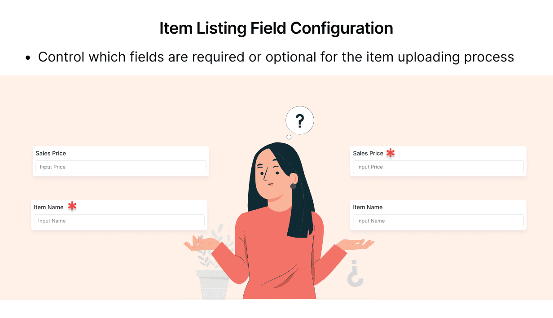Focus the left Input Name field
The image size is (553, 318).
click(x=119, y=221)
